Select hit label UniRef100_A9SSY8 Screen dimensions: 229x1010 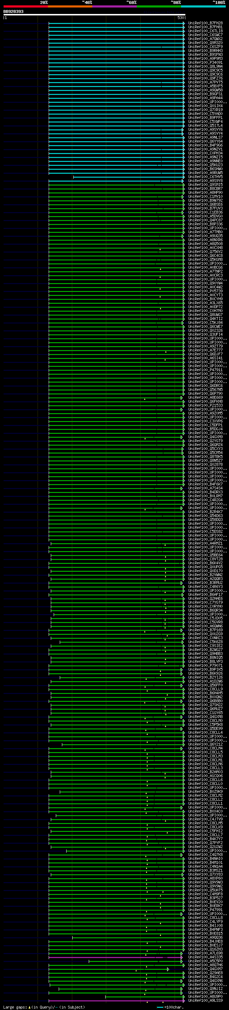(205, 181)
